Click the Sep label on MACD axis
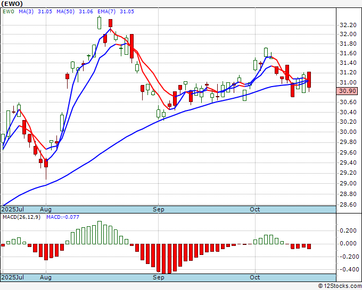This screenshot has width=362, height=290. (159, 277)
